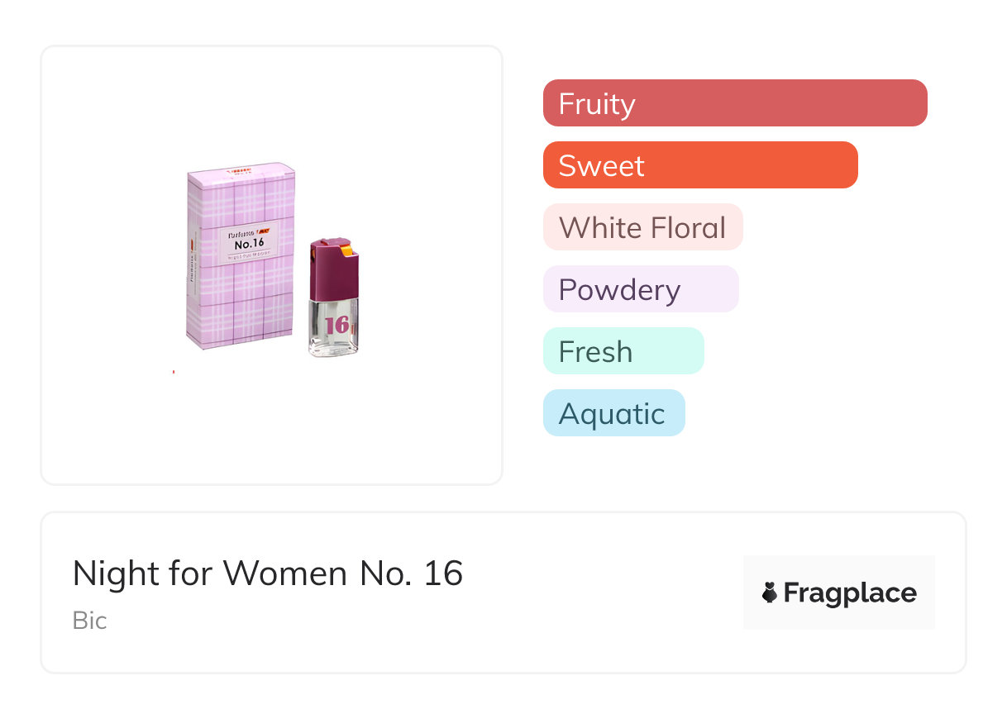Click the No.16 label on the box
Screen dimensions: 1007x714
pyautogui.click(x=249, y=244)
